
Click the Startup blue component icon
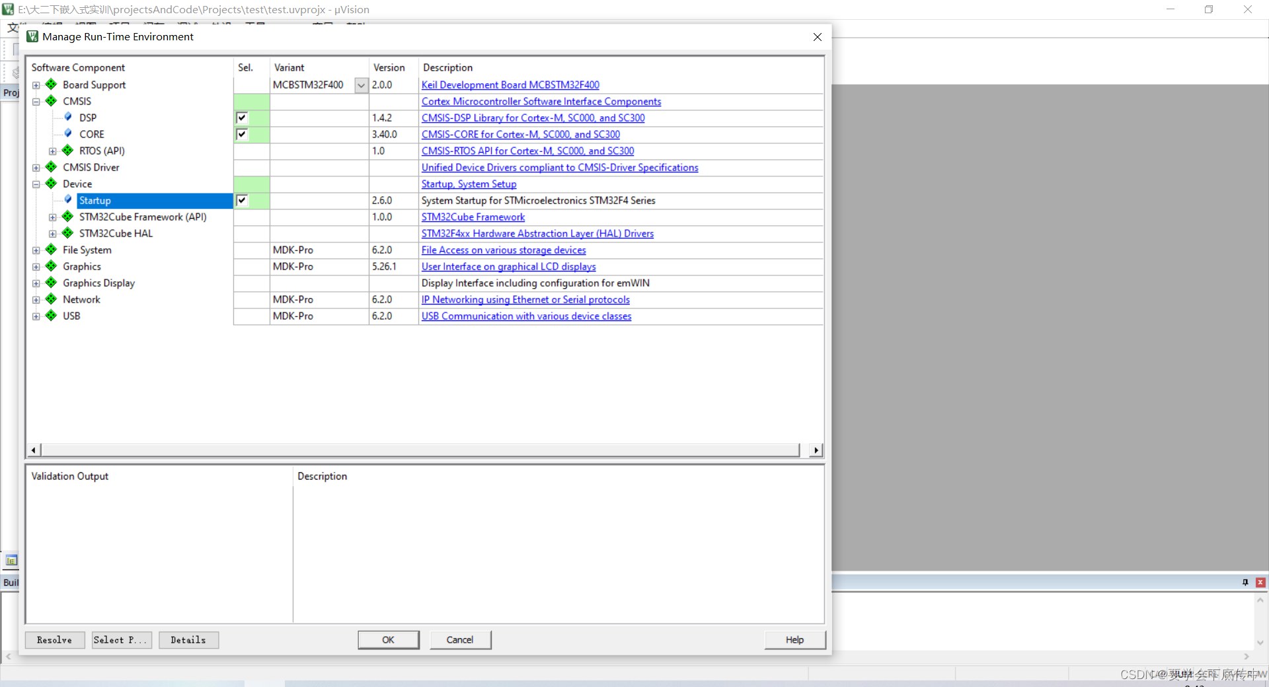pyautogui.click(x=68, y=199)
